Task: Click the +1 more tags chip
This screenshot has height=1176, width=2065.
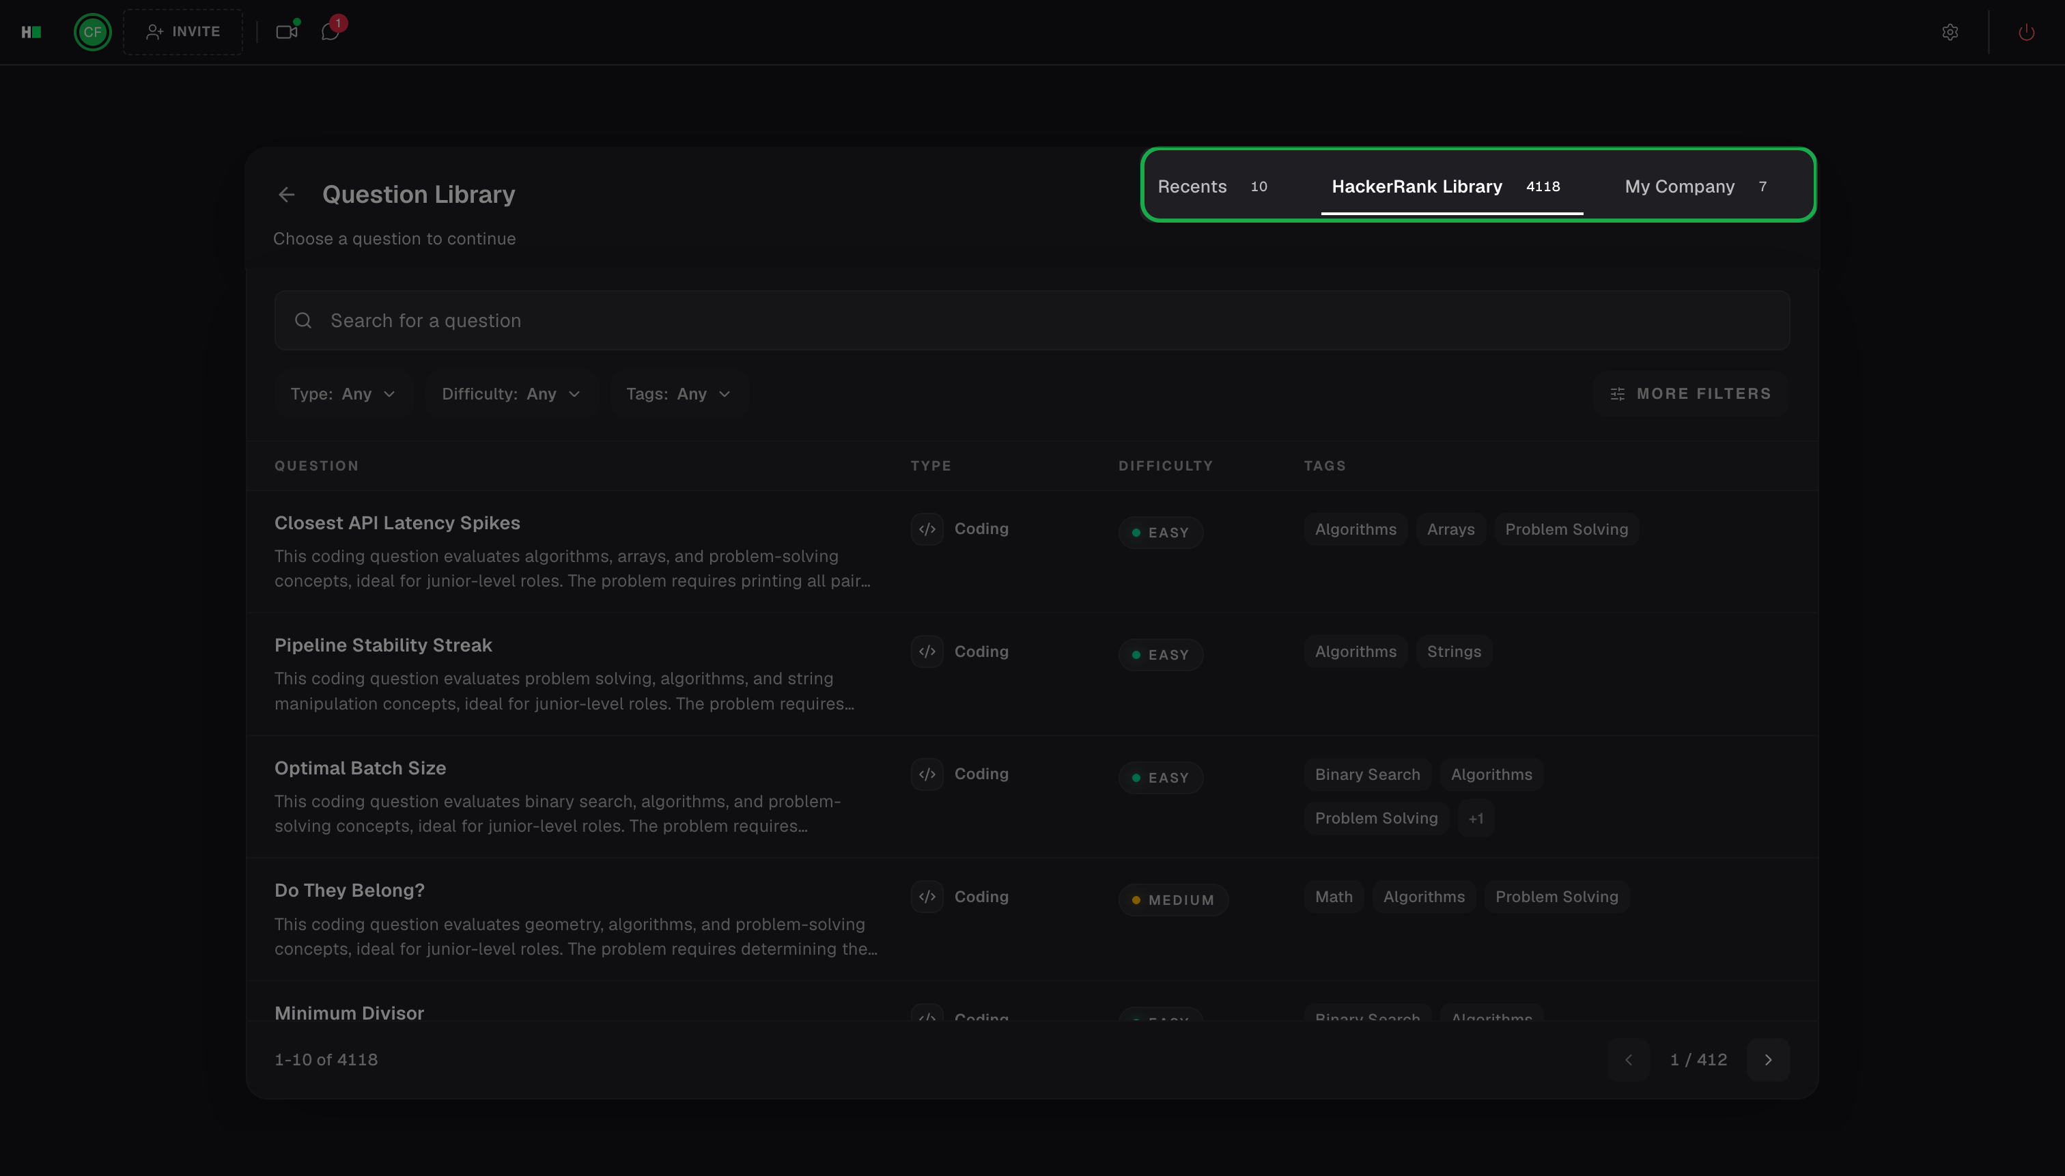Action: click(x=1476, y=819)
